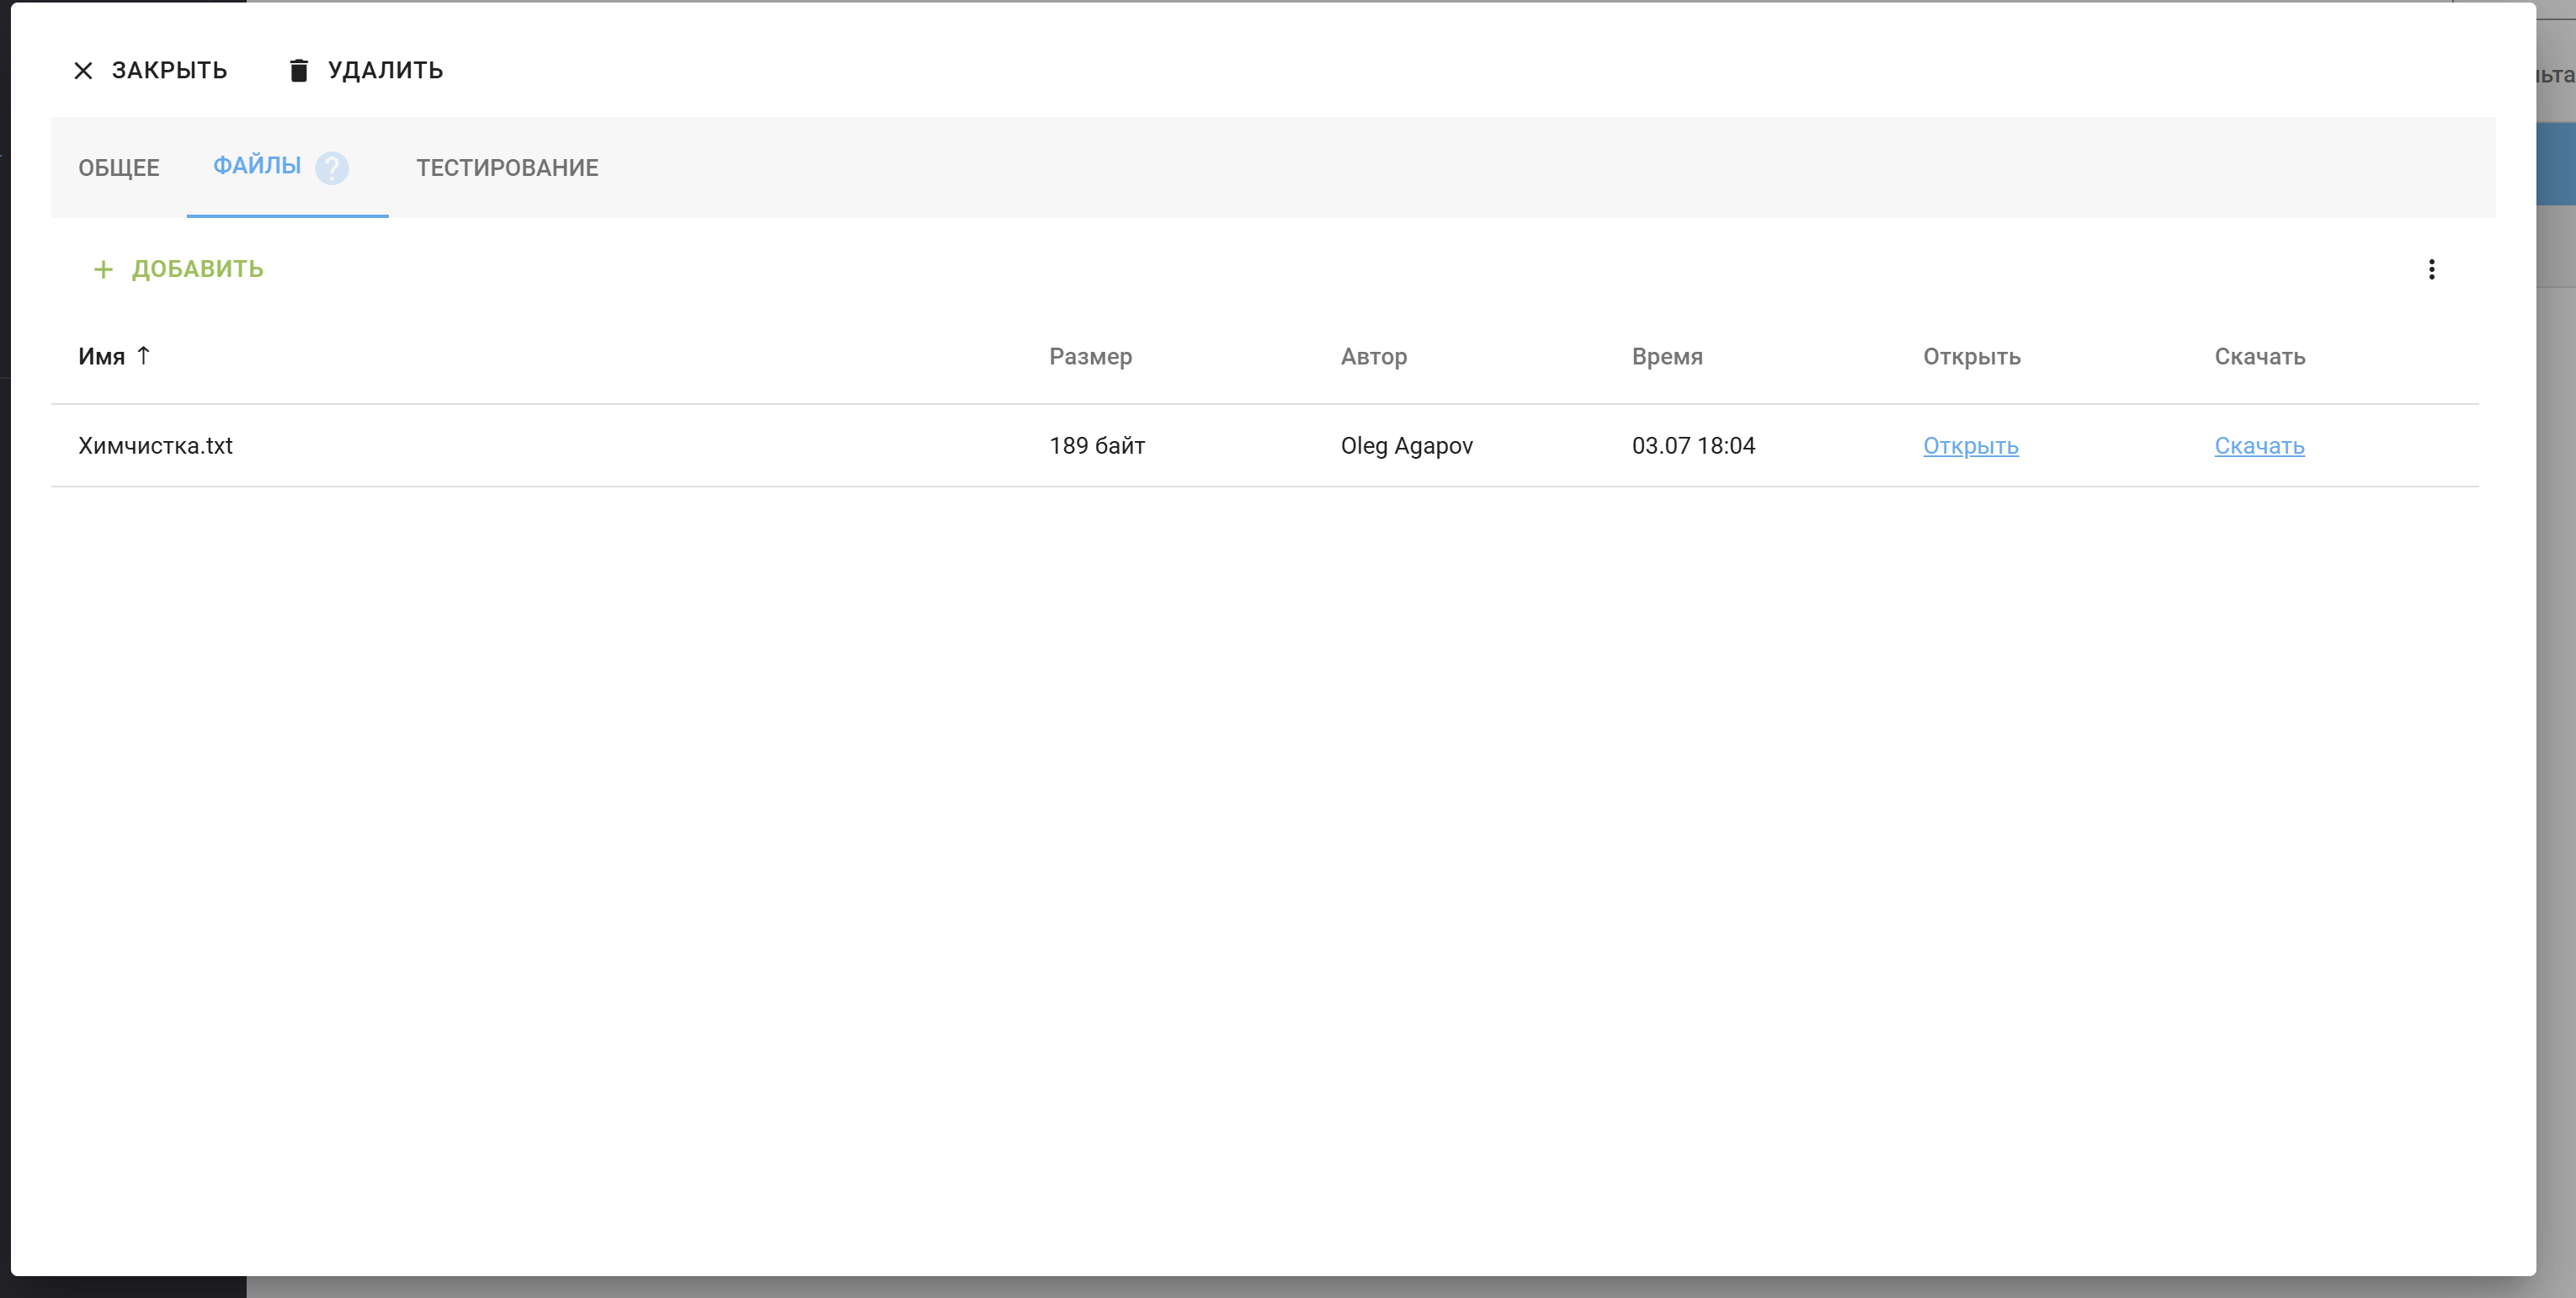Sort table by Время column header
This screenshot has width=2576, height=1298.
pos(1667,357)
